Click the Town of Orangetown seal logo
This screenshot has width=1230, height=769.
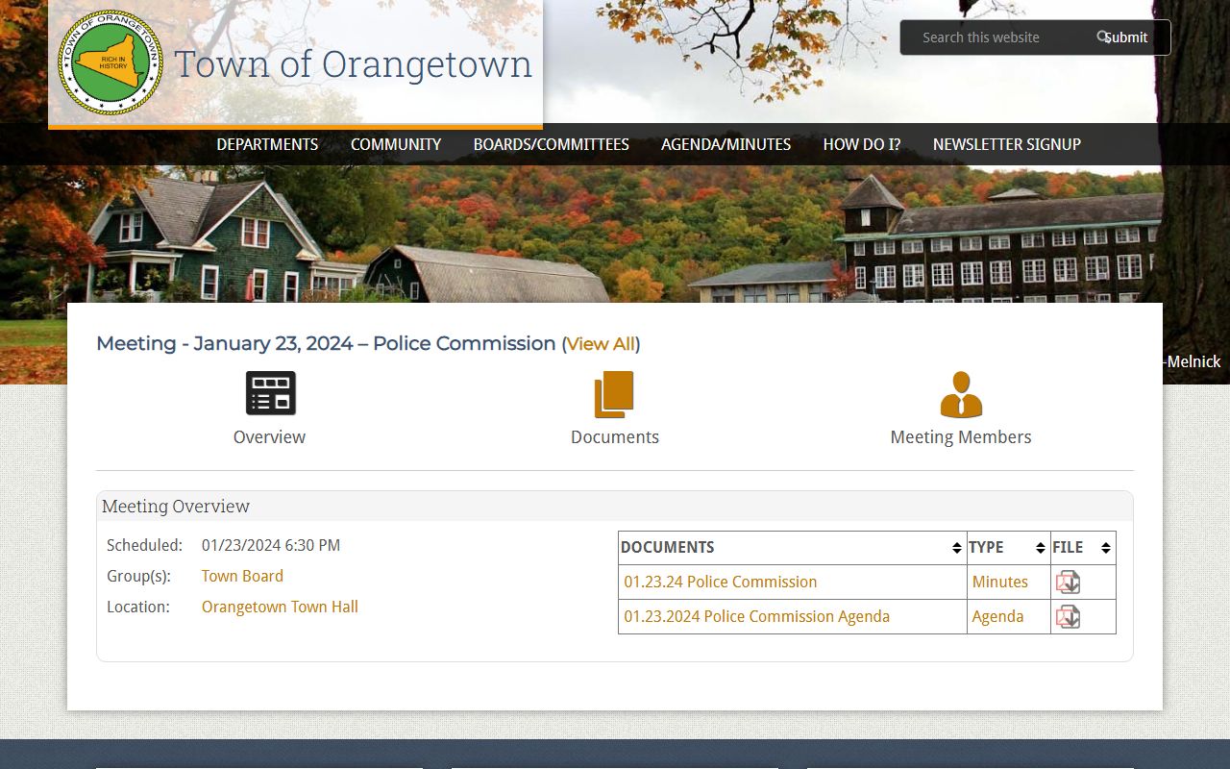[111, 63]
